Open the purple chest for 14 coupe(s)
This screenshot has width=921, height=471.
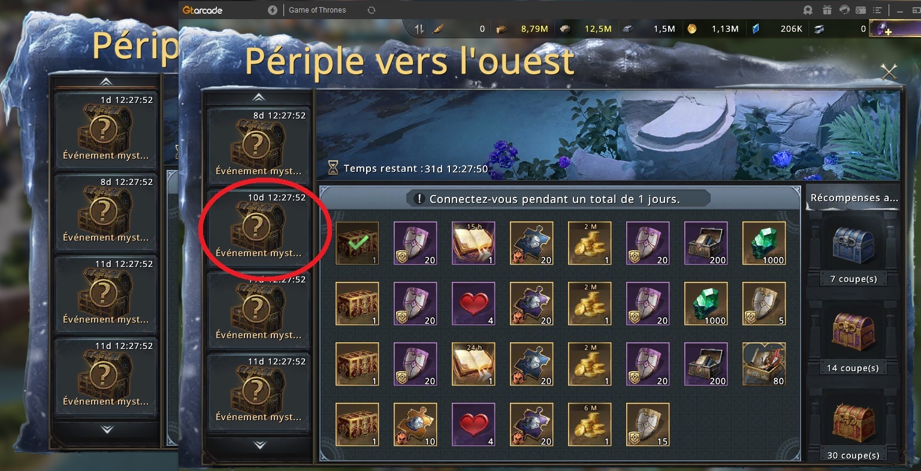[x=853, y=334]
